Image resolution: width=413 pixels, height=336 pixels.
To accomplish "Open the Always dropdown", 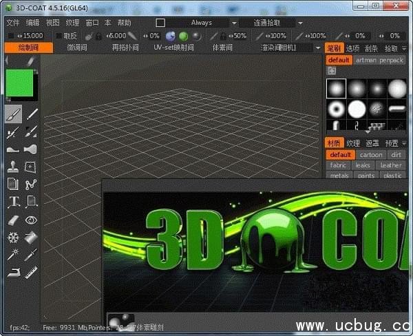I will click(x=234, y=23).
